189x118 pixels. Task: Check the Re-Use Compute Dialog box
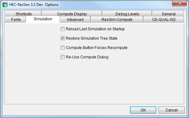[x=62, y=57]
